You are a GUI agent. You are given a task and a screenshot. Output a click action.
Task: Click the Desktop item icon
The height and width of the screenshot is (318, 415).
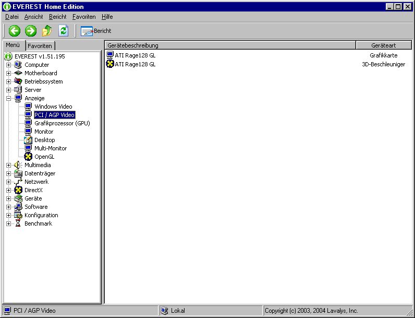coord(28,139)
